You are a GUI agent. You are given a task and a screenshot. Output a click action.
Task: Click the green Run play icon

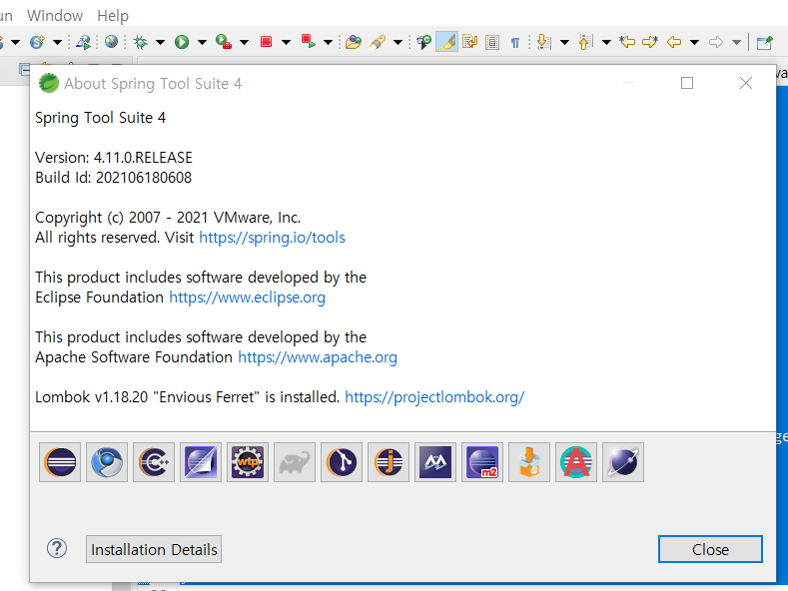pos(182,42)
